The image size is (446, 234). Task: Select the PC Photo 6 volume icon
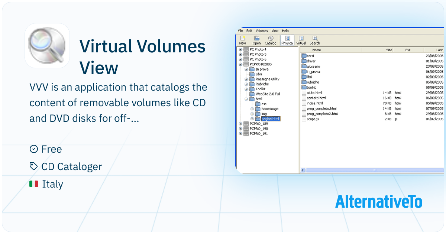(x=246, y=59)
